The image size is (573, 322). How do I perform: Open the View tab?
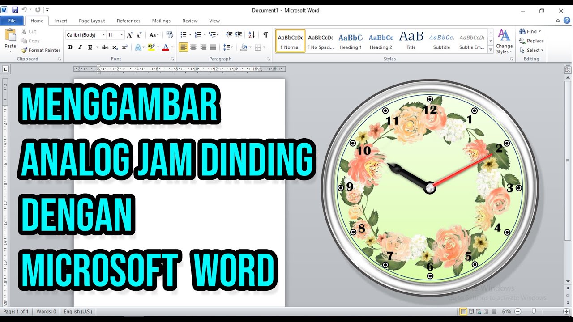214,21
